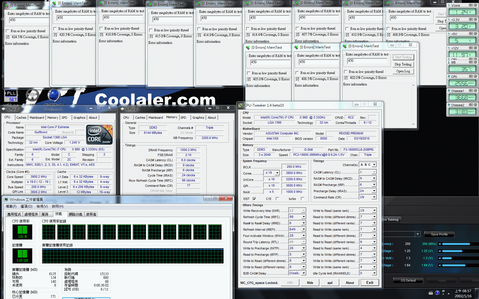Open the Precharge Delay (tRAS) dropdown

click(374, 191)
